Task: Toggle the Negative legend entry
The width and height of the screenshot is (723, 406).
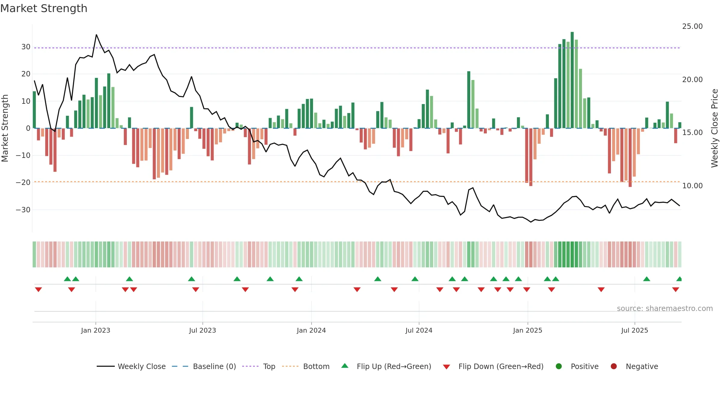Action: pyautogui.click(x=634, y=366)
